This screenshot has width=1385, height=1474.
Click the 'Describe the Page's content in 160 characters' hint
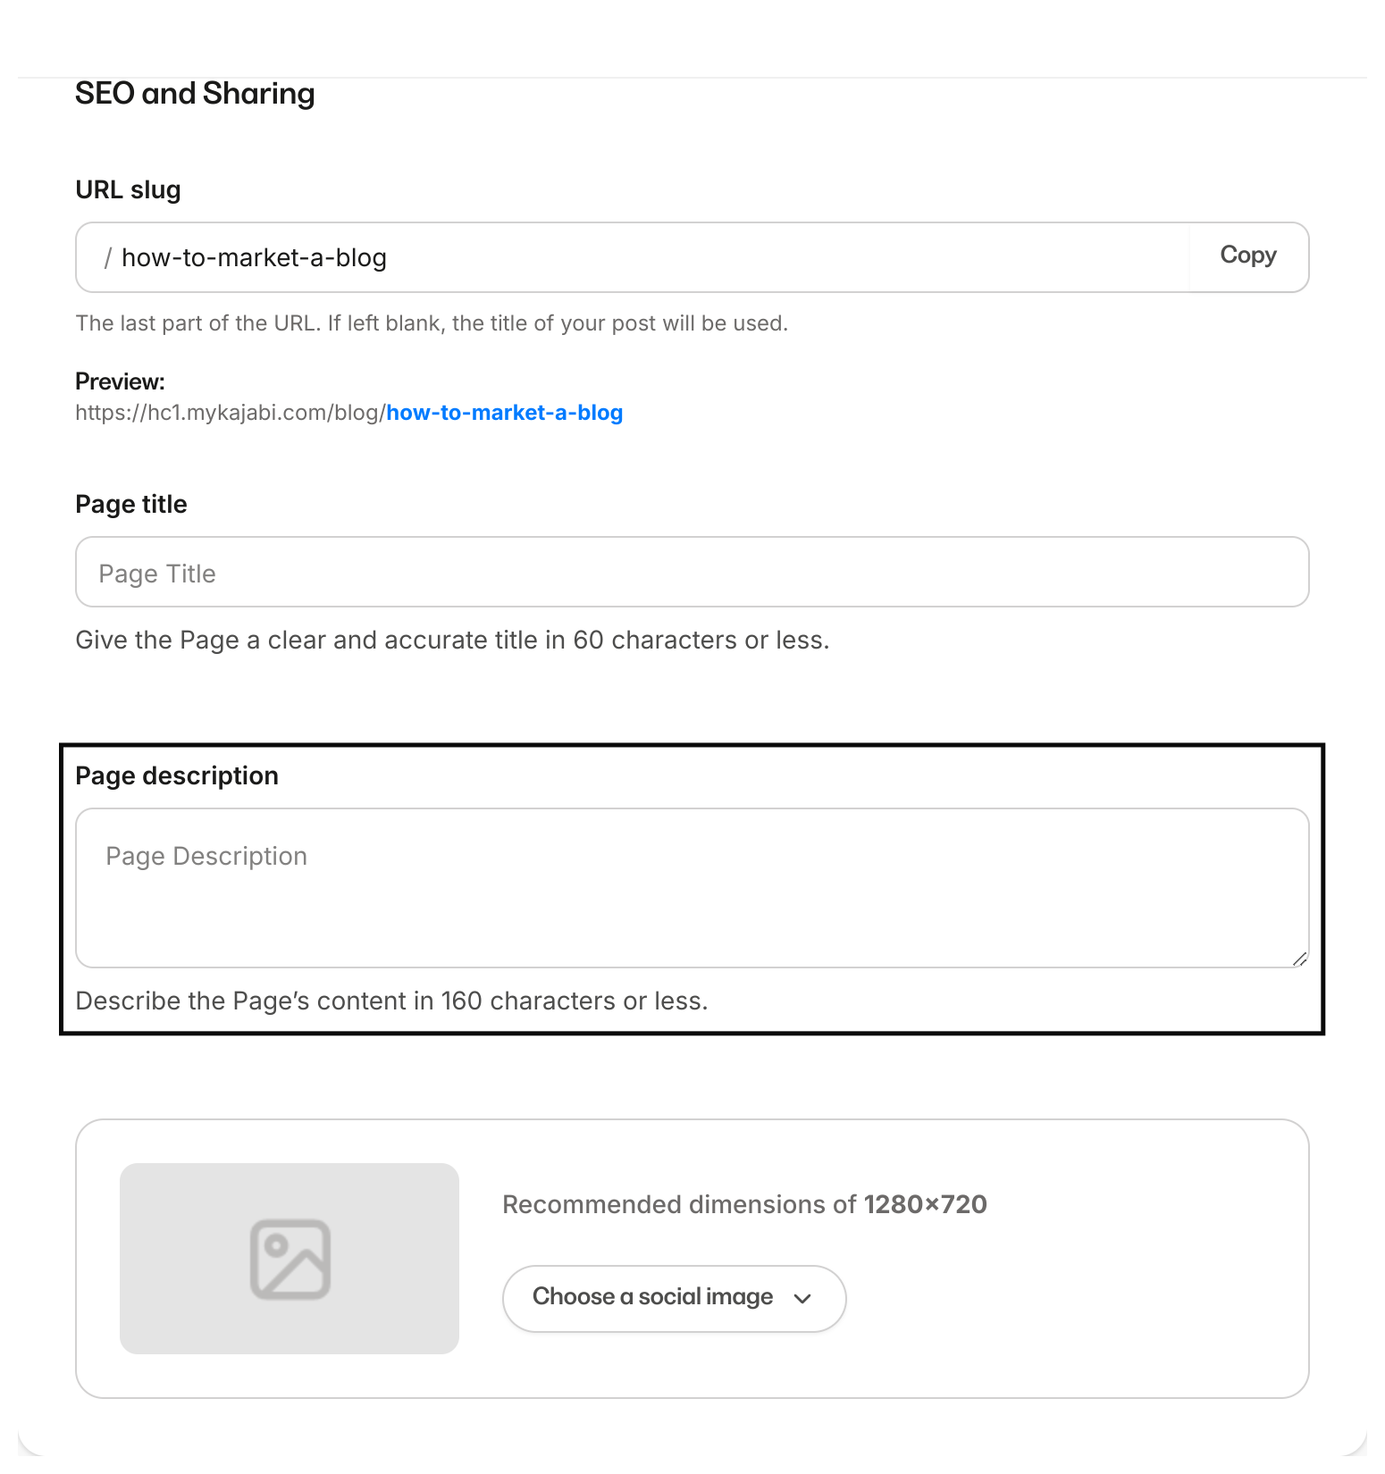click(391, 1001)
